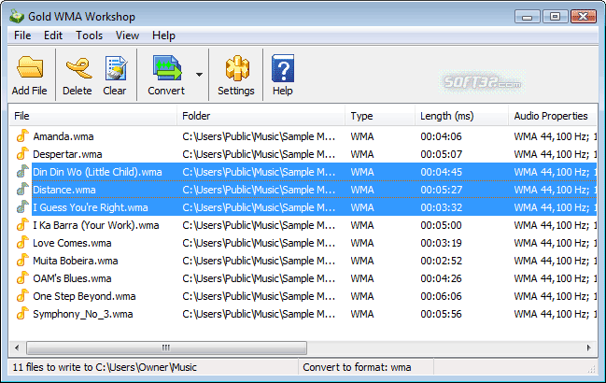Click the 00:02:52 length value
This screenshot has height=383, width=606.
pos(442,261)
